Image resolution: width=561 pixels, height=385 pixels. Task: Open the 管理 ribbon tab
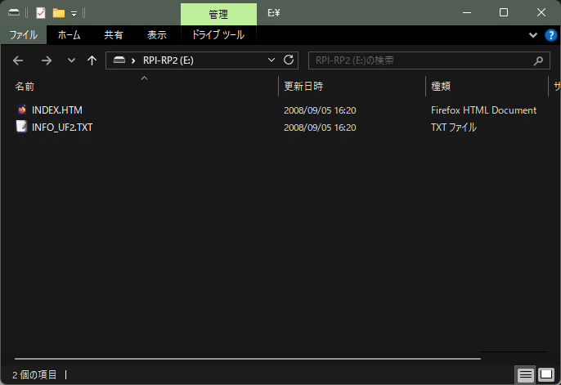pyautogui.click(x=218, y=14)
